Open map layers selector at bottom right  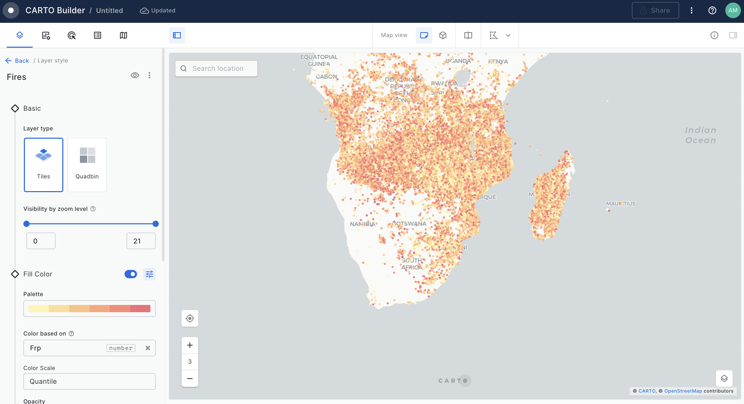point(724,378)
